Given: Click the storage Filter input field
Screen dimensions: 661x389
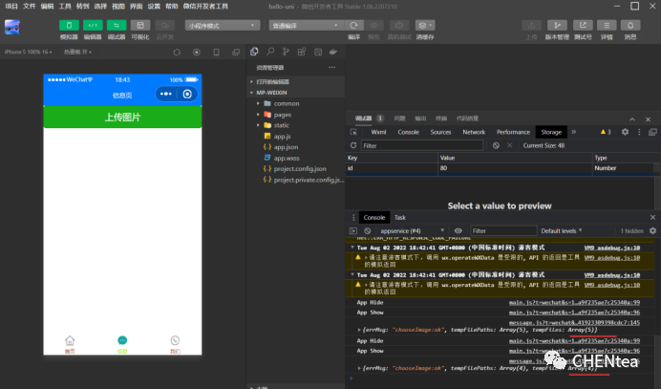Looking at the screenshot, I should [420, 145].
